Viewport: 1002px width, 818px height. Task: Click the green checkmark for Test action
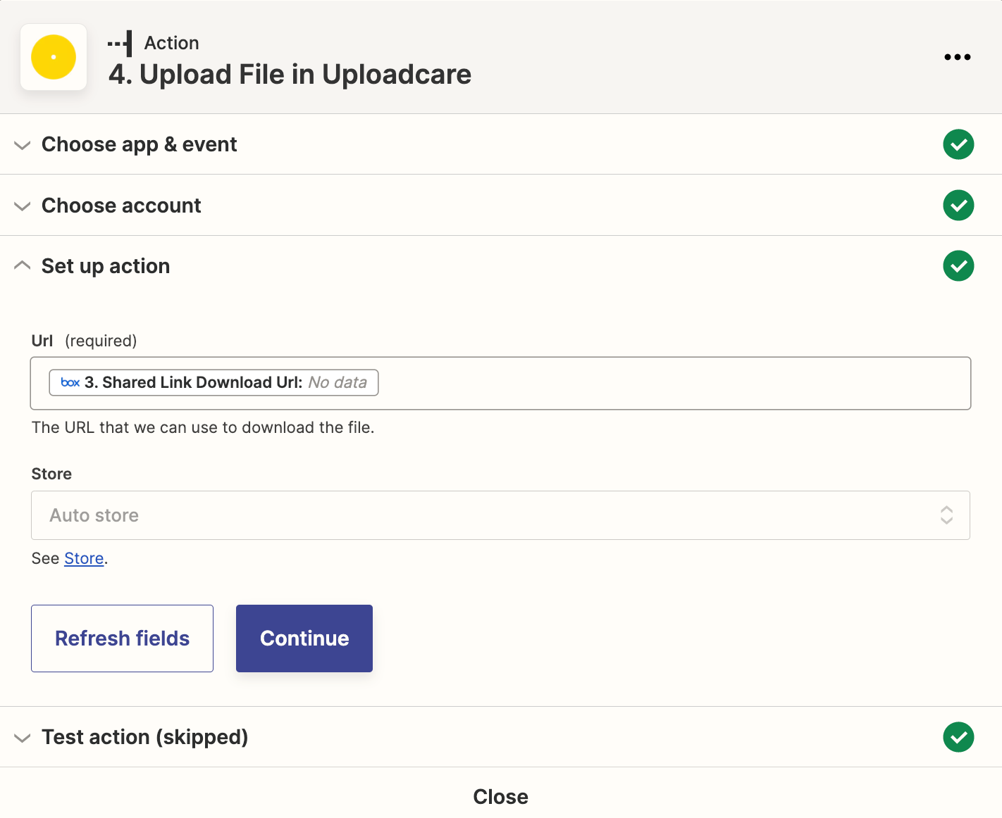(x=958, y=737)
